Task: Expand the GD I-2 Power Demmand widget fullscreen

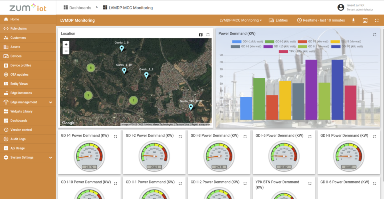Action: pyautogui.click(x=180, y=137)
